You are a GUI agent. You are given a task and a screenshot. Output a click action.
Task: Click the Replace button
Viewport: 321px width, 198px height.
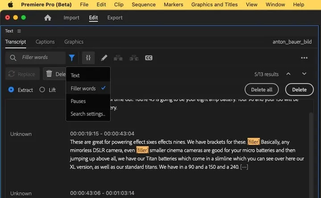(23, 74)
